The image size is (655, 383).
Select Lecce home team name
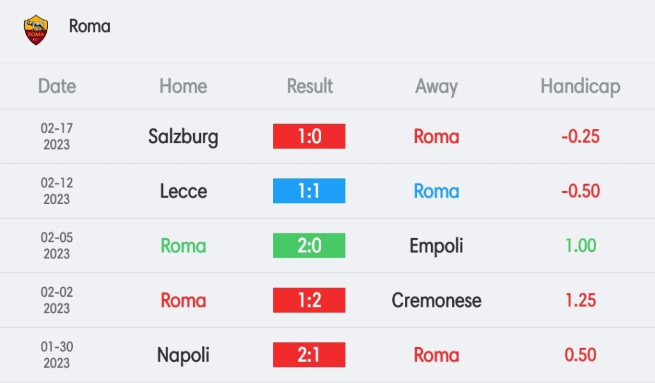tap(184, 191)
